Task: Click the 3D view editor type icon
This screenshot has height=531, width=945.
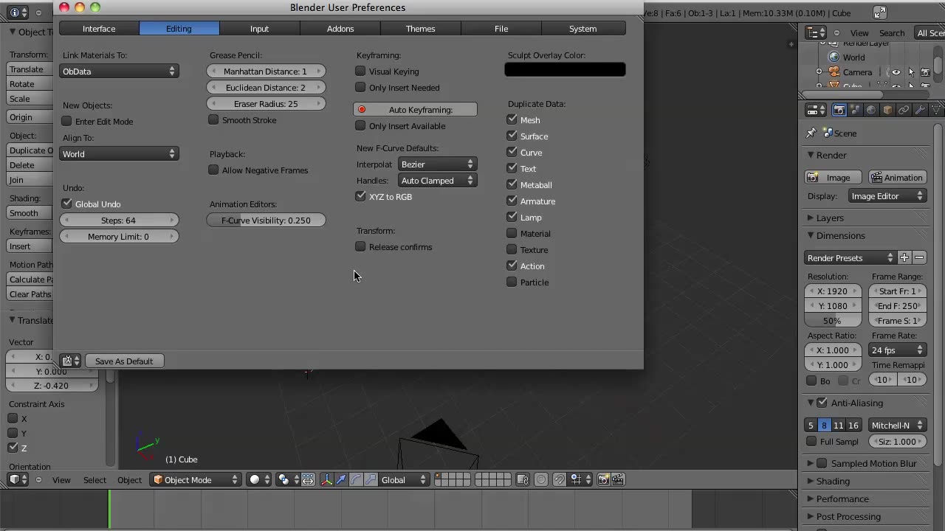Action: click(x=18, y=479)
